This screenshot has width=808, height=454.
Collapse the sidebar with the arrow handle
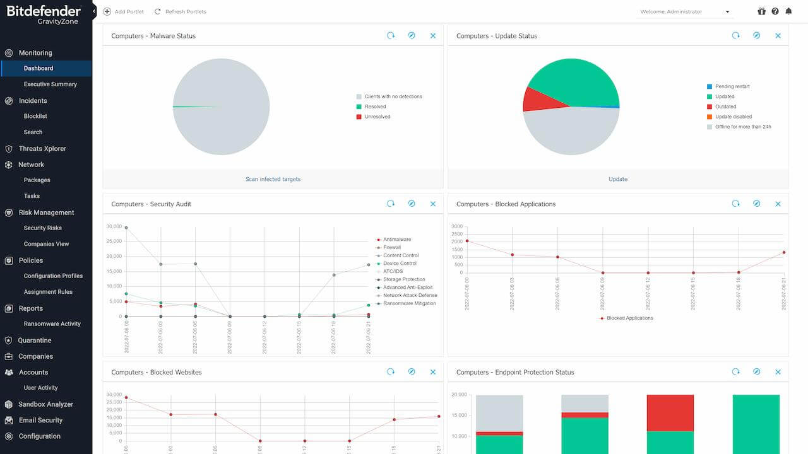(94, 11)
